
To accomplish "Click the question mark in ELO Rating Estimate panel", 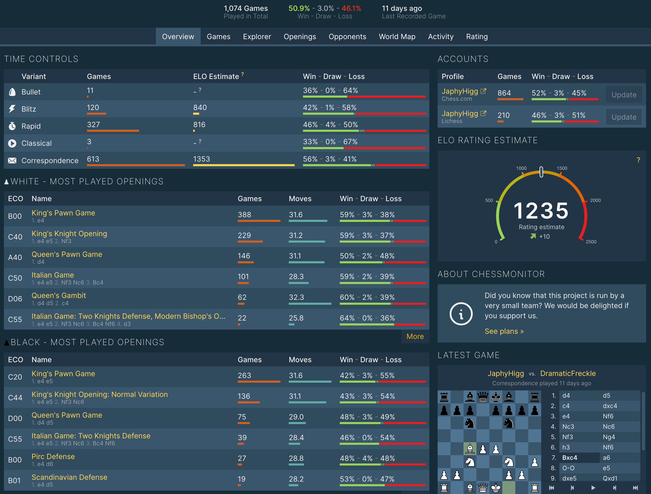I will pyautogui.click(x=639, y=160).
